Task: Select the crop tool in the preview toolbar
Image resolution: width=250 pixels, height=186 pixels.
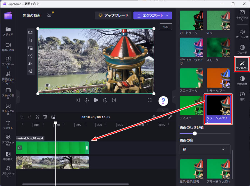Action: coord(31,40)
